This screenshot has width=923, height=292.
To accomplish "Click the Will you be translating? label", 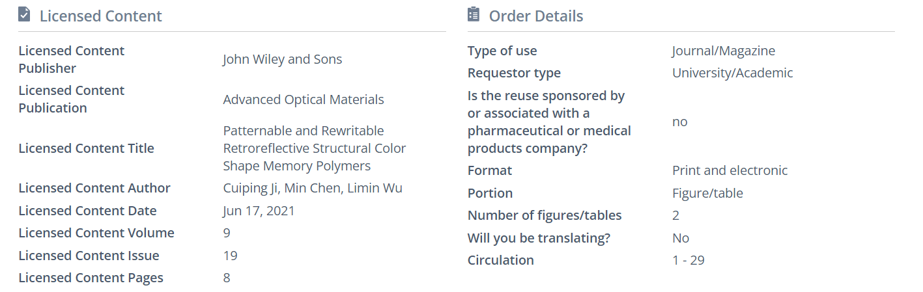I will point(539,238).
